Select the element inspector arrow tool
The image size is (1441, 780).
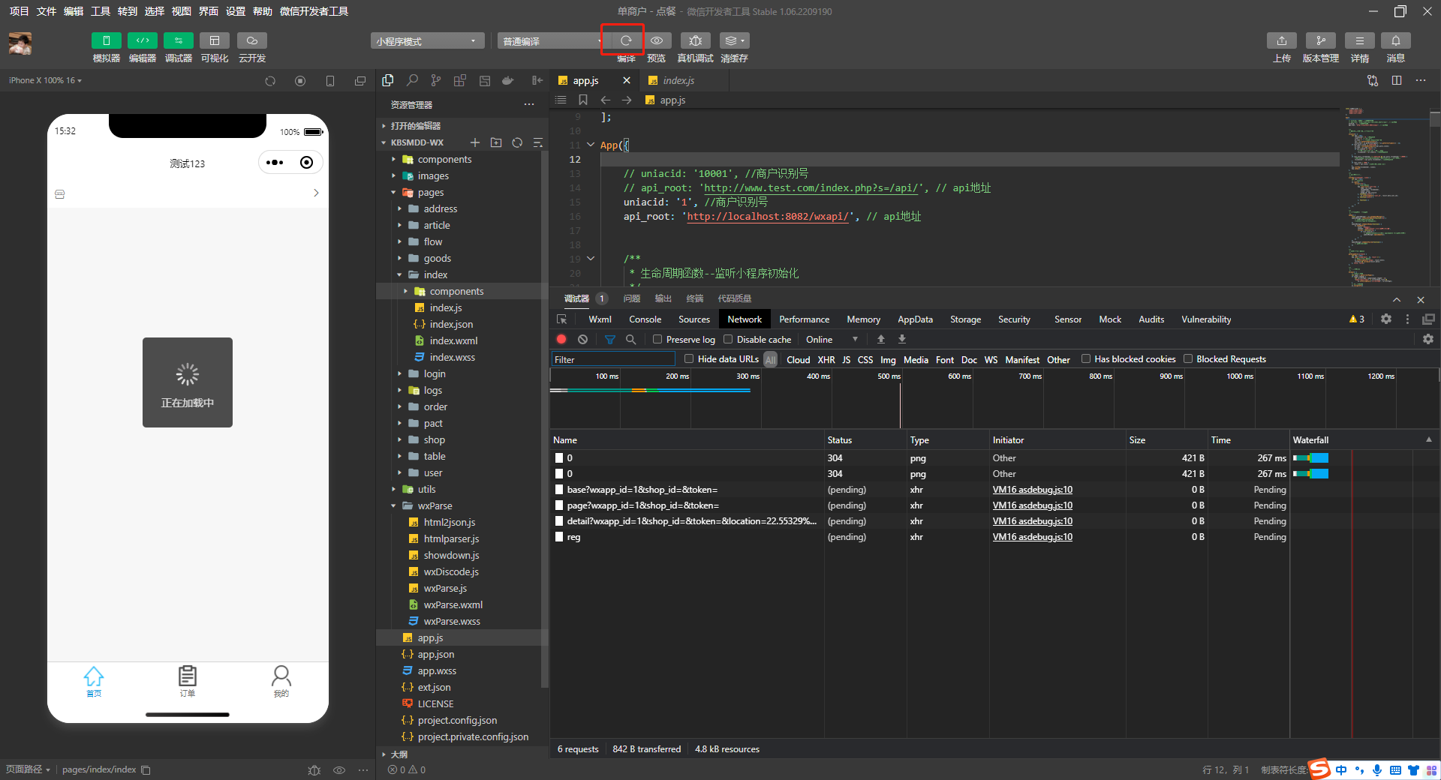[x=561, y=319]
